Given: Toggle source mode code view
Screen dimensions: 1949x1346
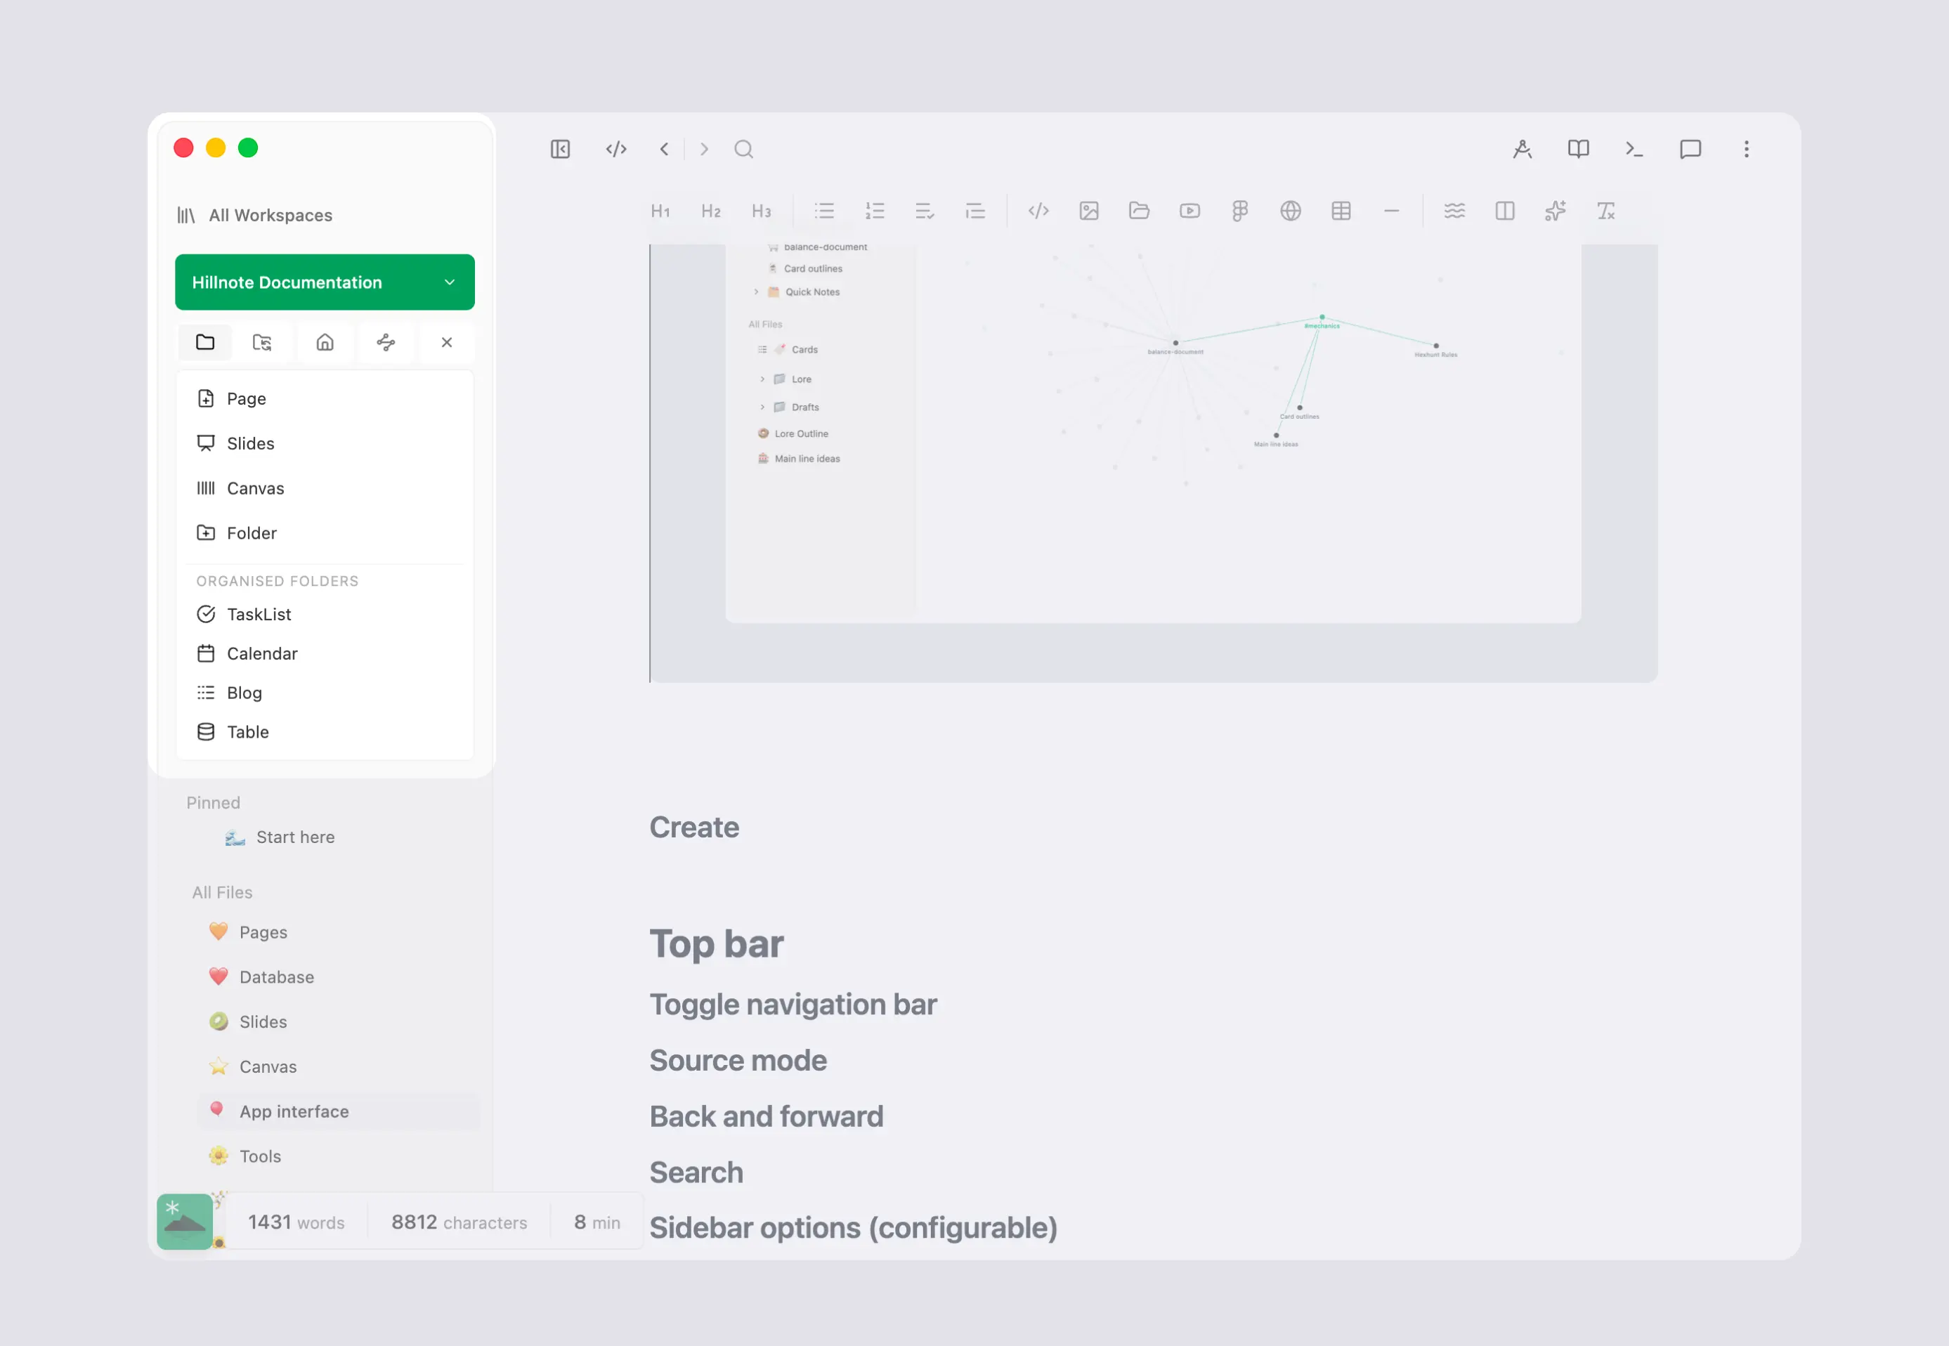Looking at the screenshot, I should coord(616,149).
